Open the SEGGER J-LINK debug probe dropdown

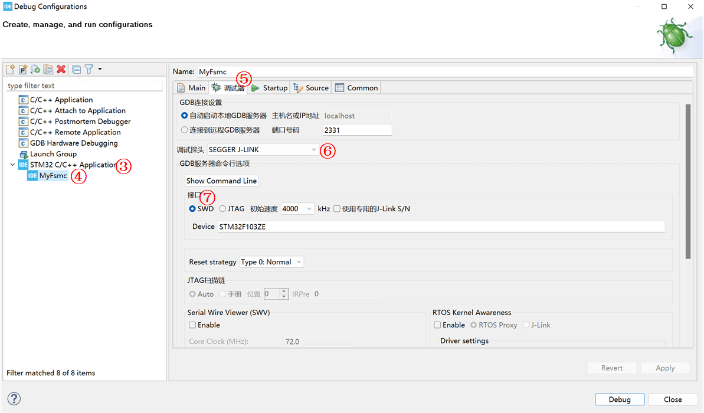263,150
